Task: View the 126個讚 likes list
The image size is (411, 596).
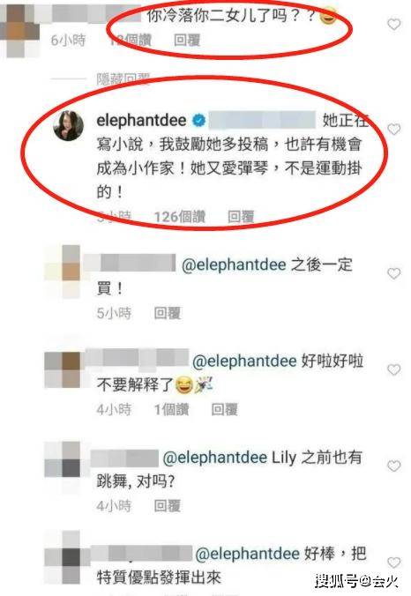Action: point(179,217)
